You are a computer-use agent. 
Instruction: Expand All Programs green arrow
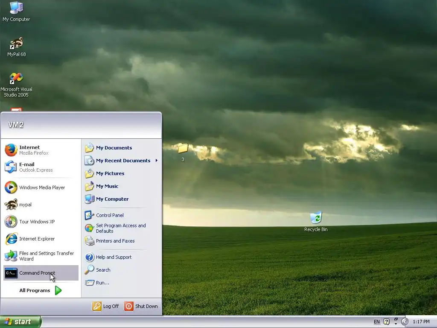(x=58, y=290)
